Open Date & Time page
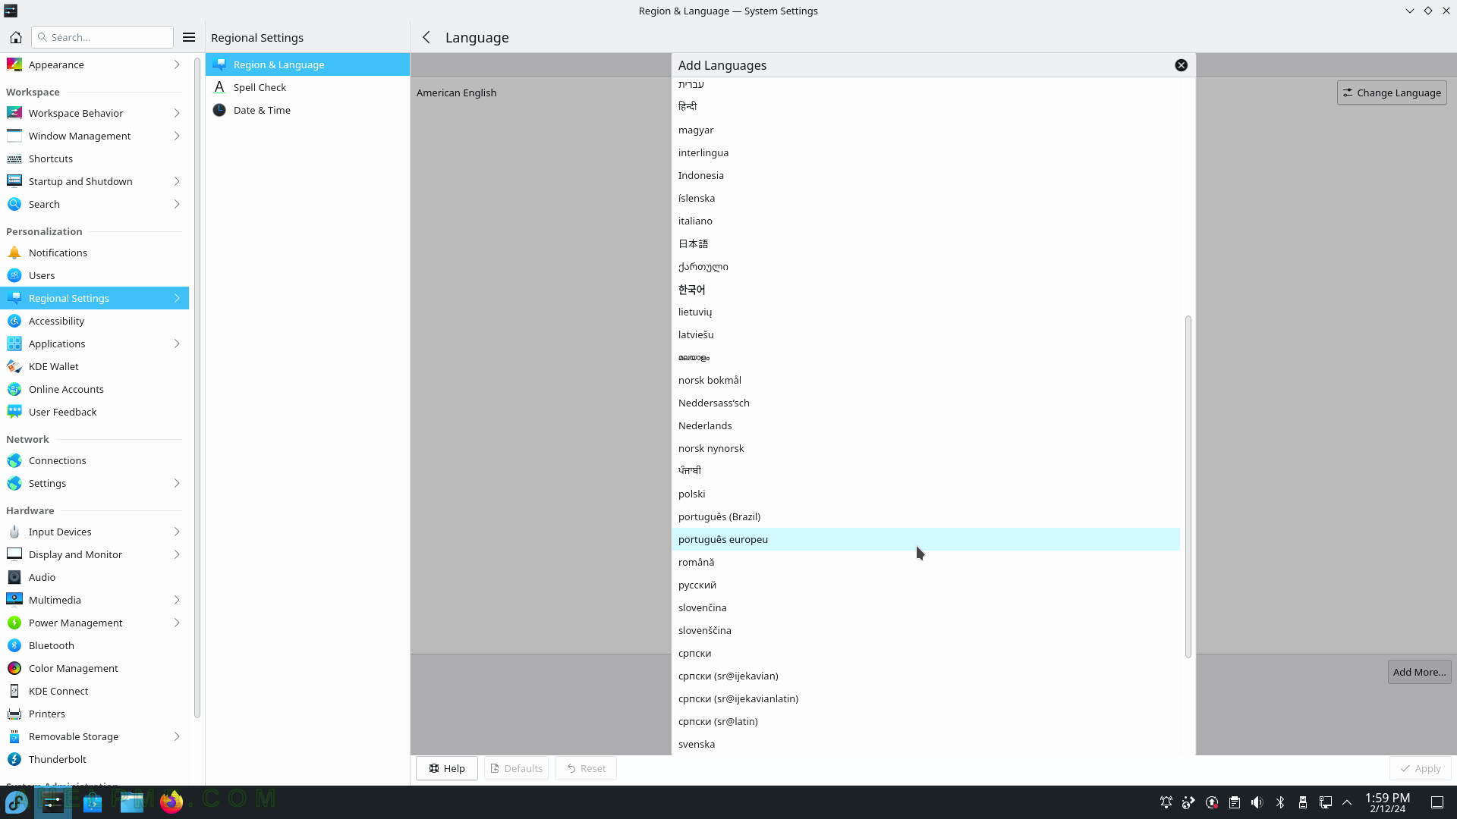The width and height of the screenshot is (1457, 819). click(x=307, y=110)
